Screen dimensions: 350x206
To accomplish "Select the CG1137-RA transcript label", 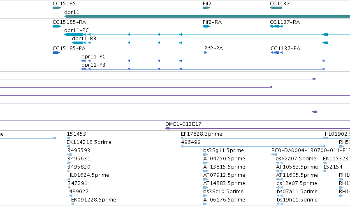I will (285, 22).
